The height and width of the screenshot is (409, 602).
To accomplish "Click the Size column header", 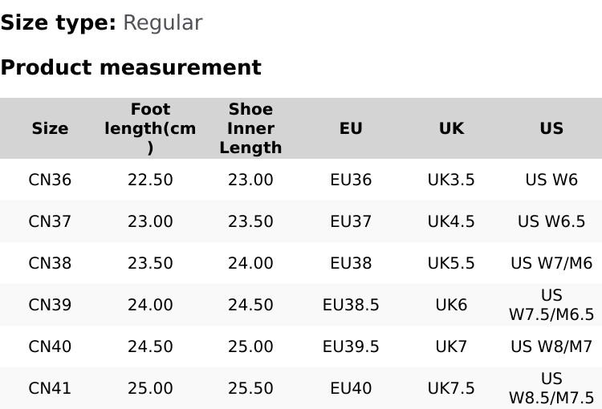I will pos(50,128).
